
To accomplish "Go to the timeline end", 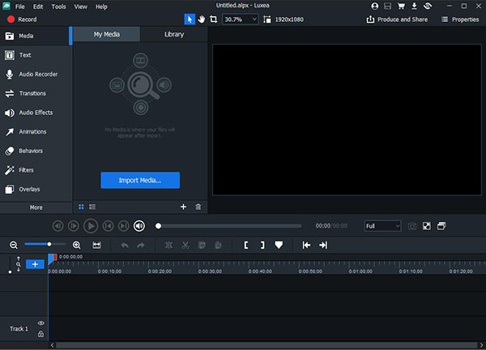I will click(323, 245).
